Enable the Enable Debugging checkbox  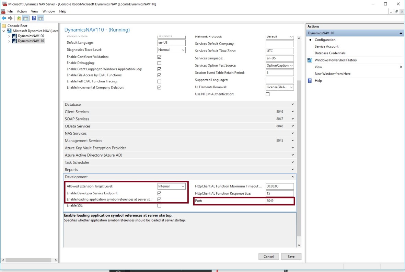(x=159, y=63)
